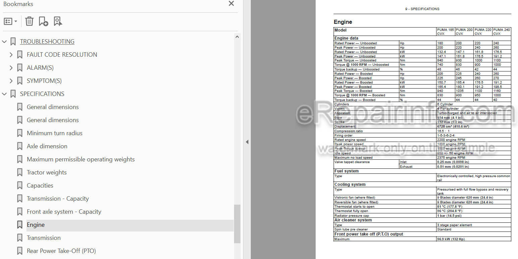Click bookmark icon beside Tractor weights
518x259 pixels.
click(20, 172)
